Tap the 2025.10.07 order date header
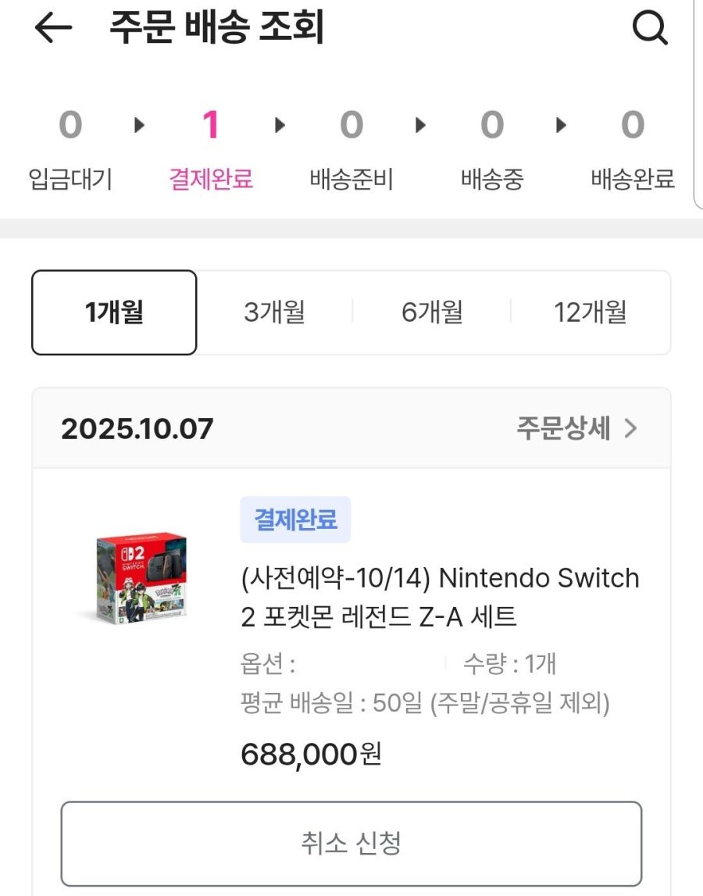Viewport: 703px width, 896px height. pyautogui.click(x=137, y=428)
